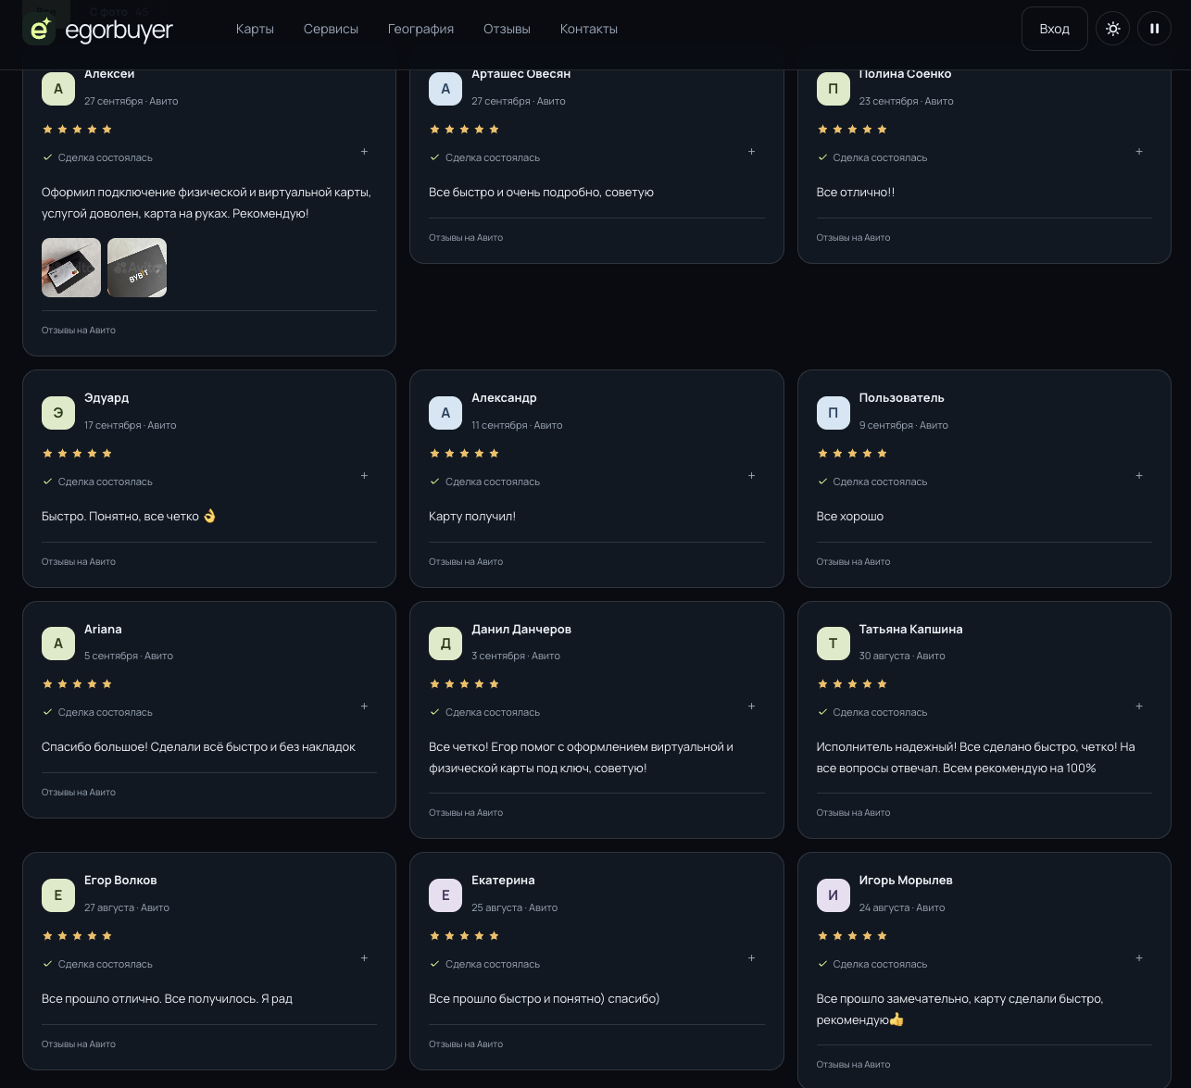Click Александр's avatar icon
The image size is (1191, 1088).
[x=445, y=412]
